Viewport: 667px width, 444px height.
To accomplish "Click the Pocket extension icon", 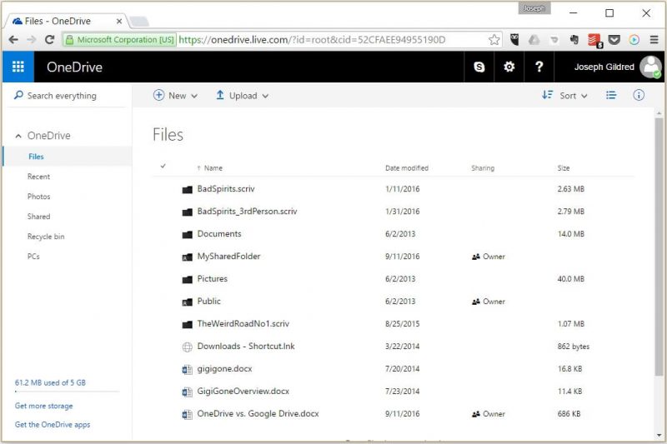I will coord(614,39).
